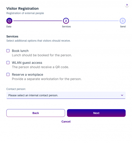Click the progress line between Data and Services

[38, 21]
